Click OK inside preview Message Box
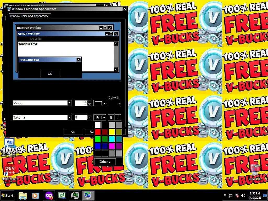Image resolution: width=268 pixels, height=201 pixels. [x=50, y=74]
